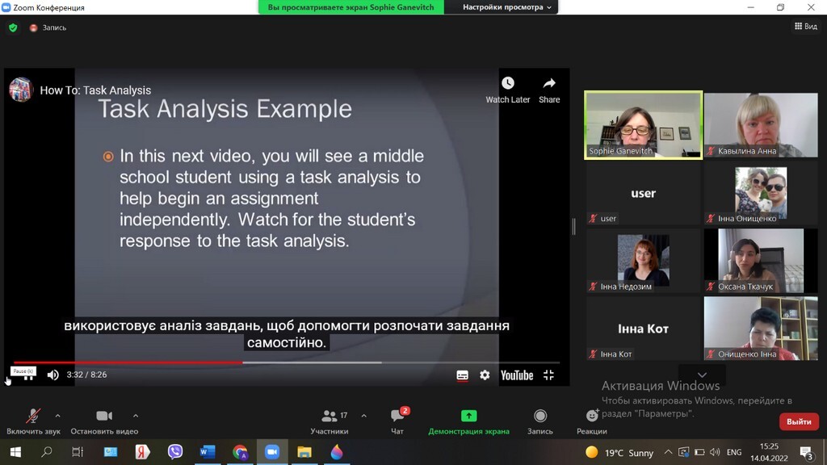Open the 'Участники' participants panel

coord(330,421)
